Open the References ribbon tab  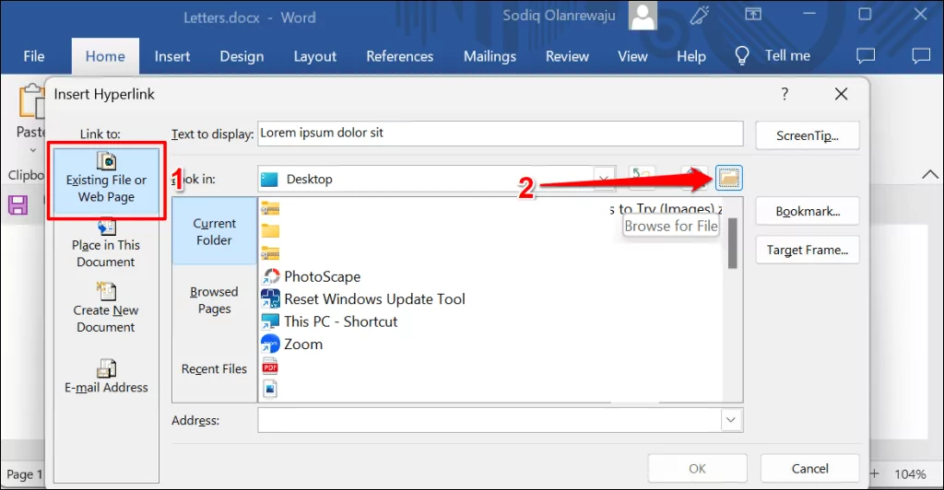click(400, 56)
